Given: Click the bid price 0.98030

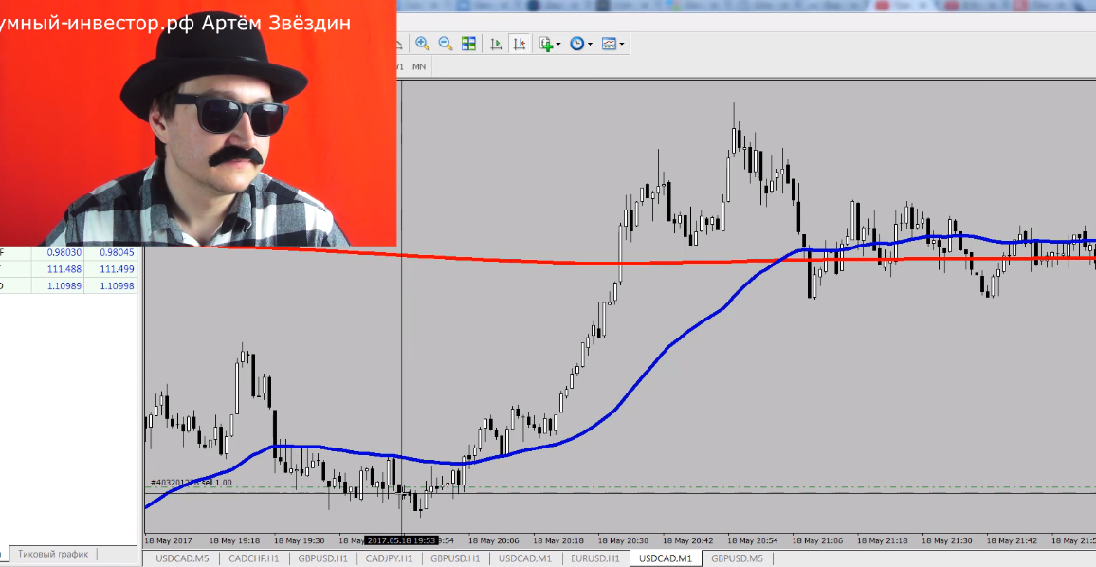Looking at the screenshot, I should point(64,252).
